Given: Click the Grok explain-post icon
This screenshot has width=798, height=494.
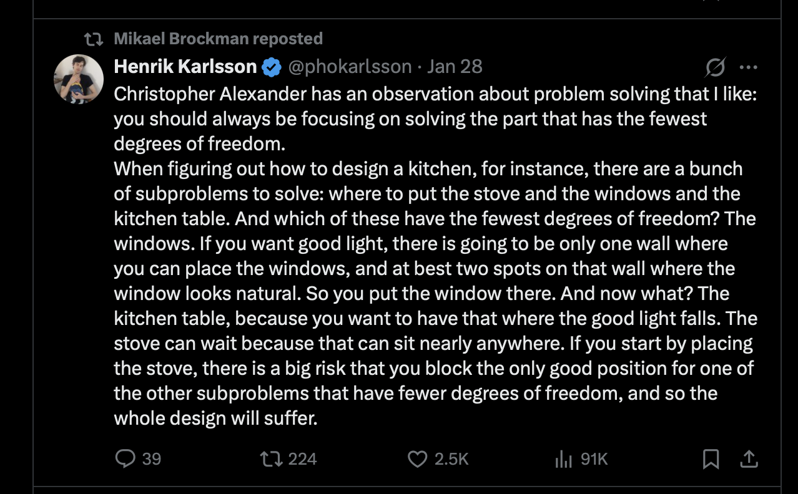Looking at the screenshot, I should click(x=715, y=67).
